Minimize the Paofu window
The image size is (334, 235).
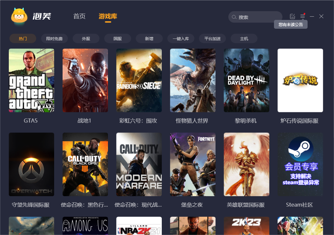312,16
